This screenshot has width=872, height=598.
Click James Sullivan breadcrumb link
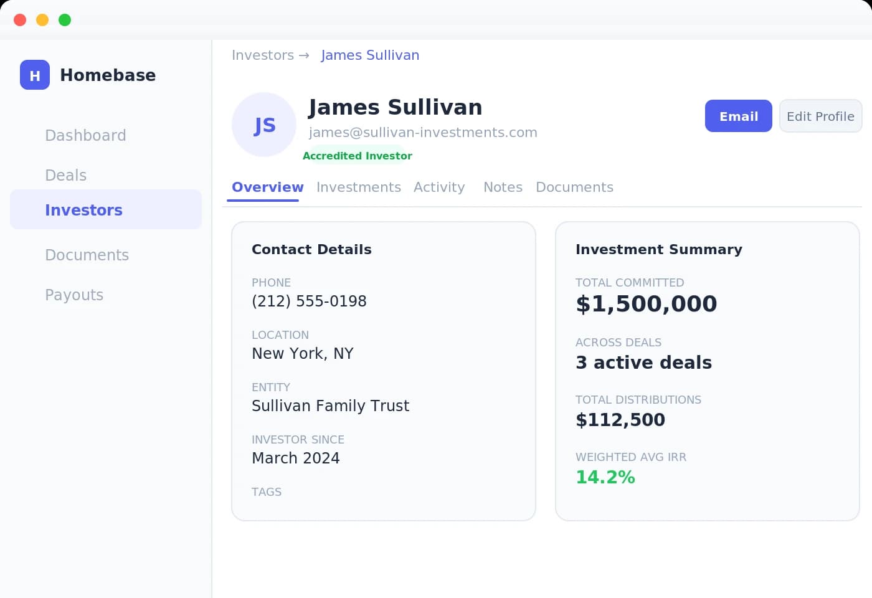(x=370, y=55)
